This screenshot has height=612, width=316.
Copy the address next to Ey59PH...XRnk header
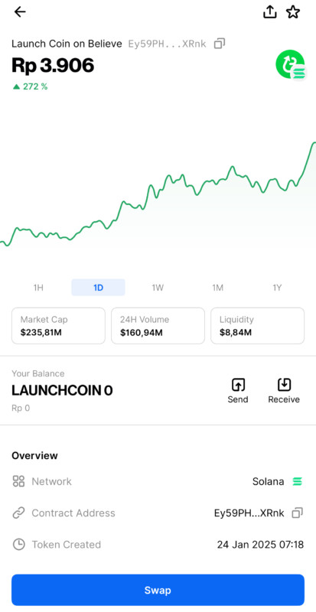(x=220, y=44)
